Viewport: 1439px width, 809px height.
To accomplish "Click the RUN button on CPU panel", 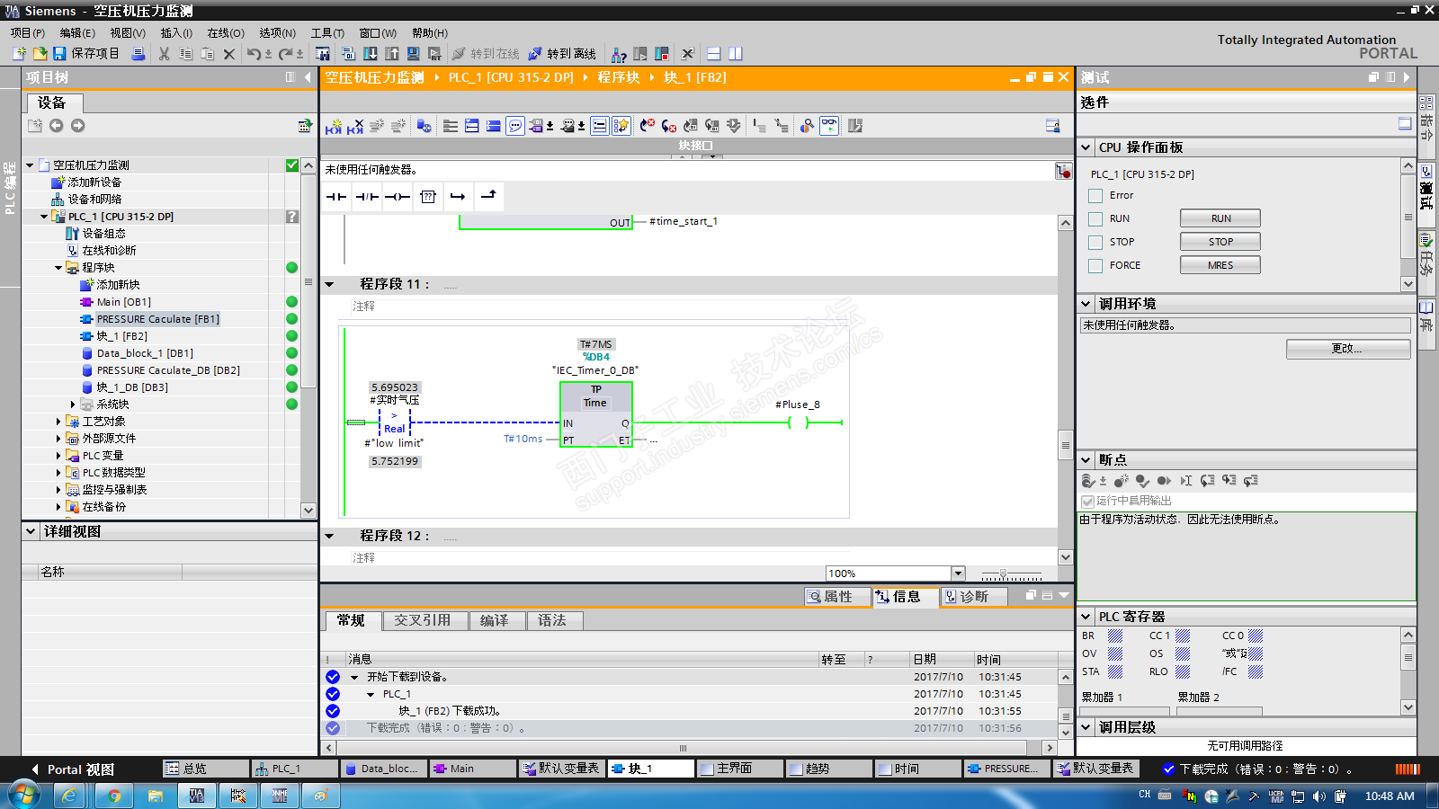I will coord(1220,218).
